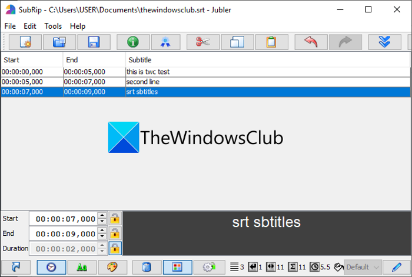Decrease End time with down stepper
Image resolution: width=412 pixels, height=277 pixels.
coord(102,236)
